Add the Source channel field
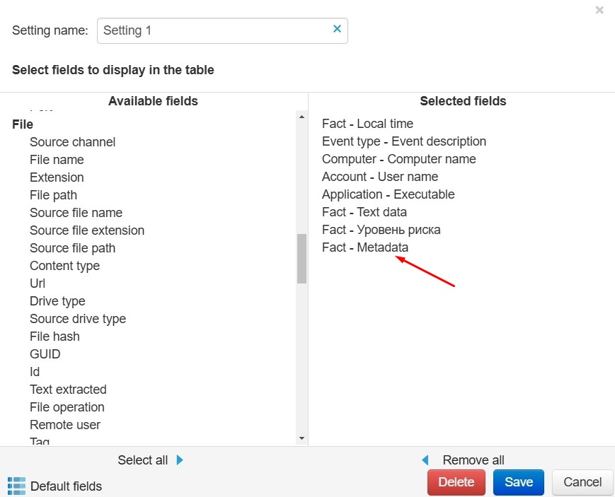615x497 pixels. [72, 142]
